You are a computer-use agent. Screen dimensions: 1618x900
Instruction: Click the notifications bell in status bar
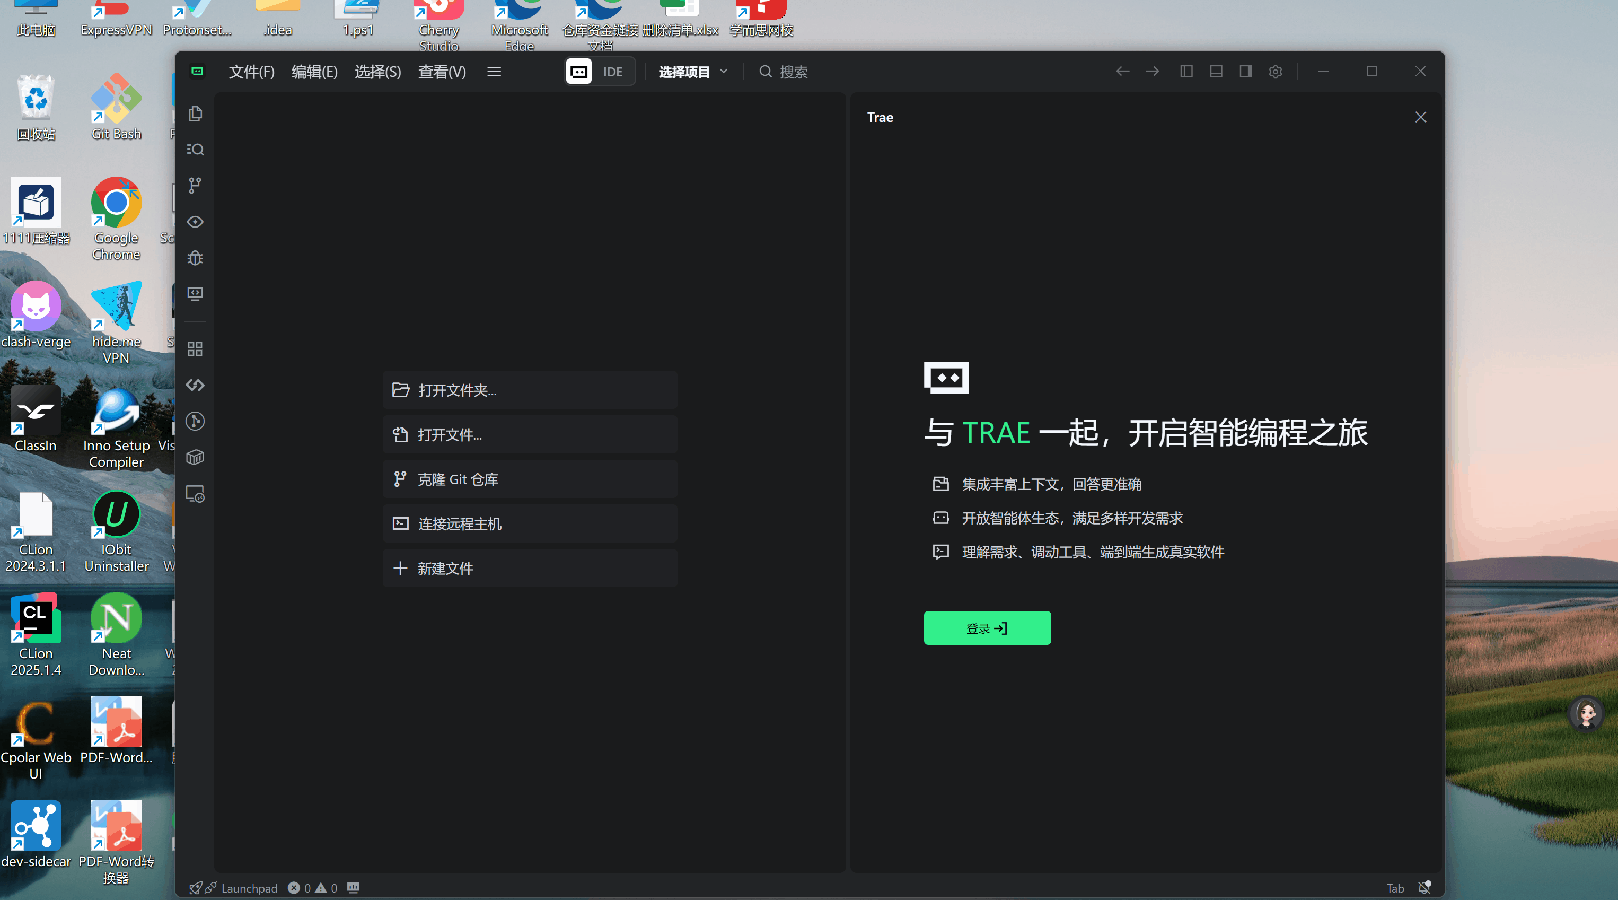click(x=1424, y=887)
